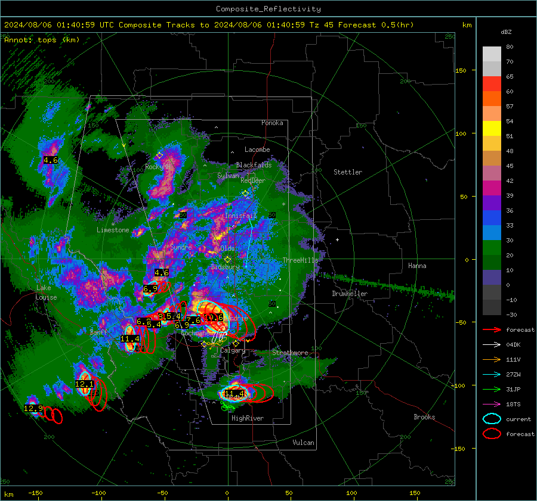Click the -150 tick on bottom axis

click(x=35, y=493)
